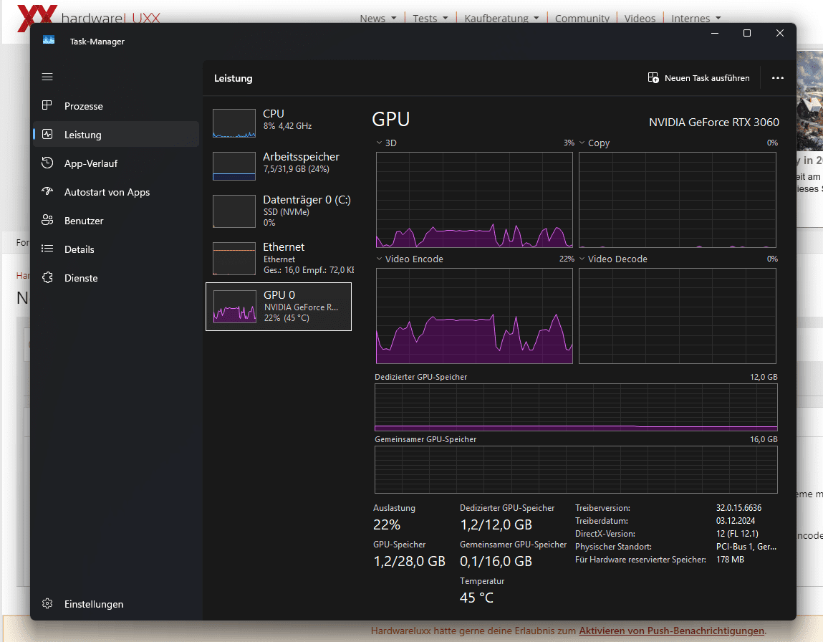Open Internes dropdown on hardwareLUXX site
823x642 pixels.
pyautogui.click(x=696, y=19)
